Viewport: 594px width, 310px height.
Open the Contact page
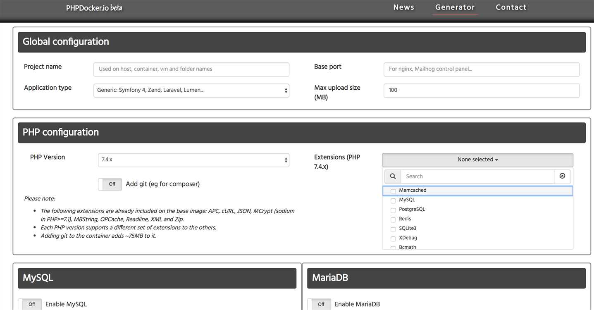point(511,7)
